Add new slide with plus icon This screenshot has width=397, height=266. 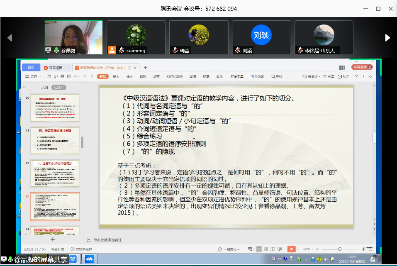[x=52, y=239]
